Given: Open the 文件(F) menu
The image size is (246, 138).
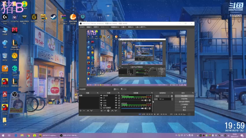Looking at the screenshot, I should pos(82,27).
